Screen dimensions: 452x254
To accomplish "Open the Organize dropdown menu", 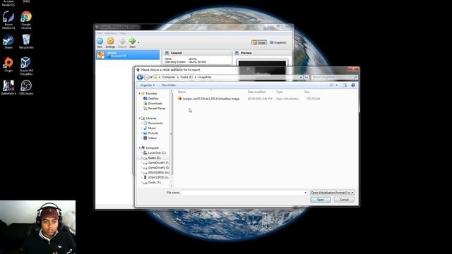I will pos(148,85).
